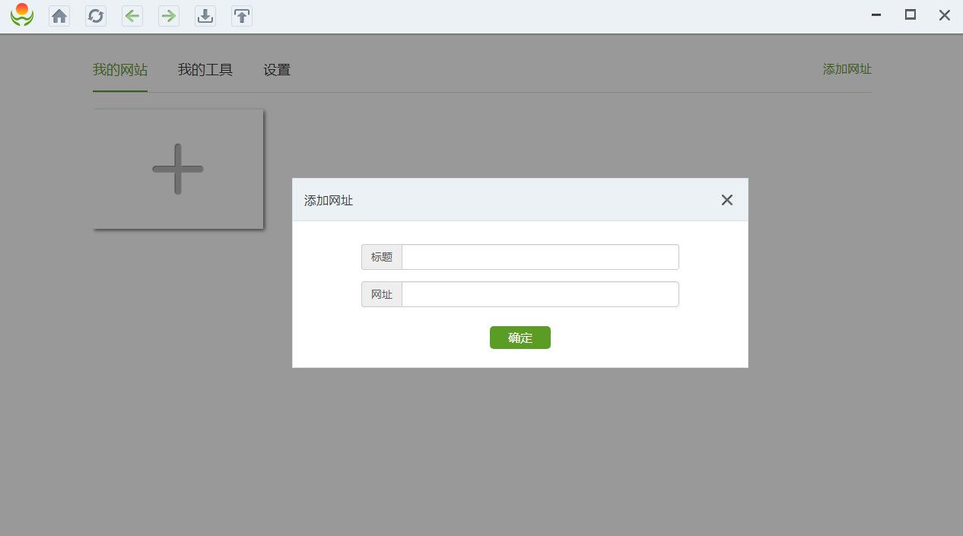The width and height of the screenshot is (963, 536).
Task: Go to the Home page icon
Action: (x=59, y=15)
